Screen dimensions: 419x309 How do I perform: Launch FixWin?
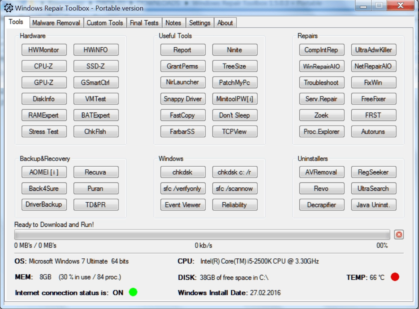pos(373,83)
